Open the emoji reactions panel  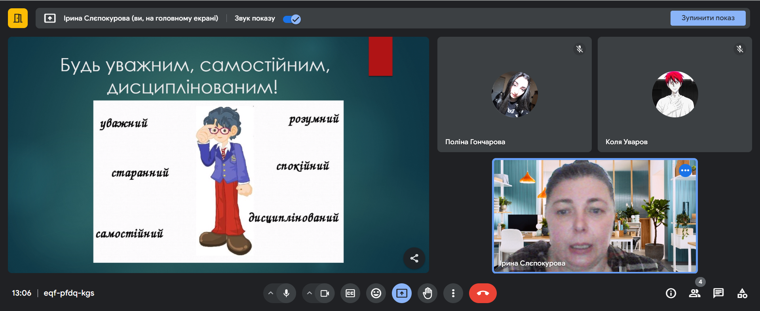pyautogui.click(x=376, y=293)
